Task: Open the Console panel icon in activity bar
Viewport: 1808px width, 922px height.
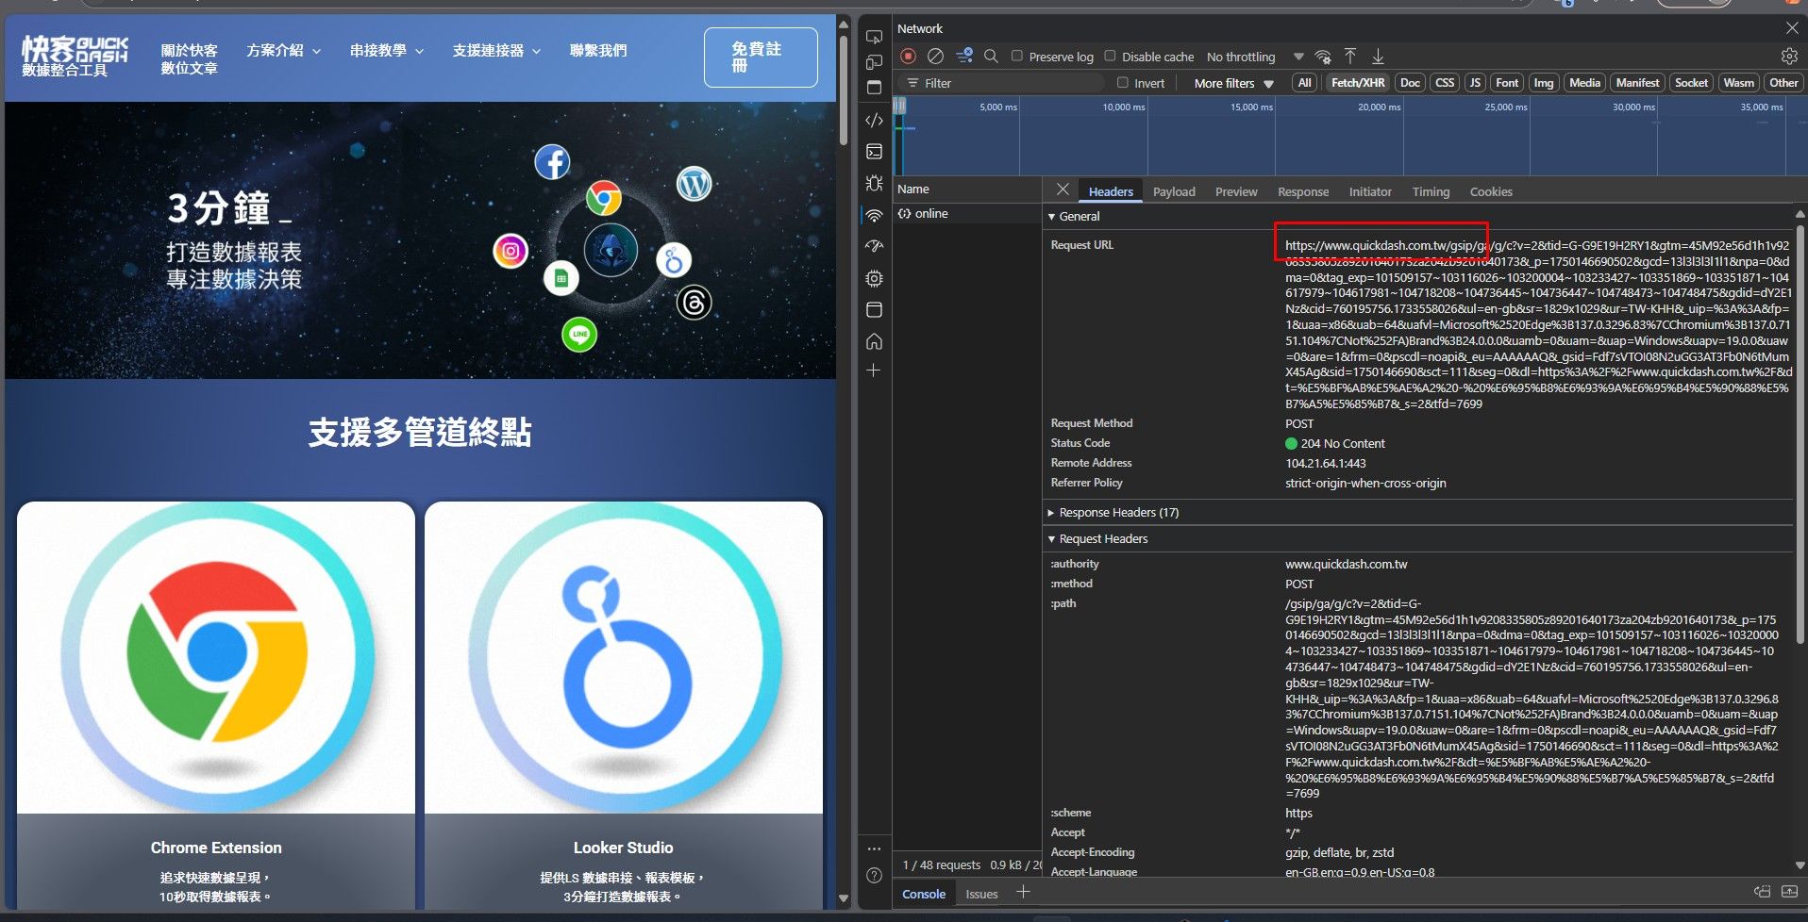Action: coord(875,152)
